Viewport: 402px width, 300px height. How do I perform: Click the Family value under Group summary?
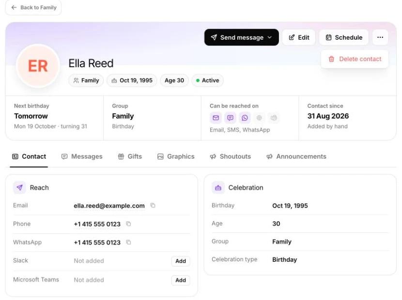123,116
